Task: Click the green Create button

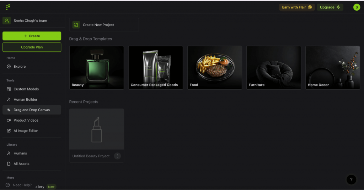Action: [x=32, y=36]
